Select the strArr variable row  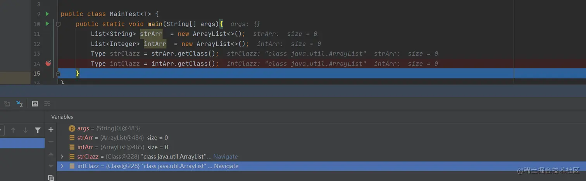(321, 138)
